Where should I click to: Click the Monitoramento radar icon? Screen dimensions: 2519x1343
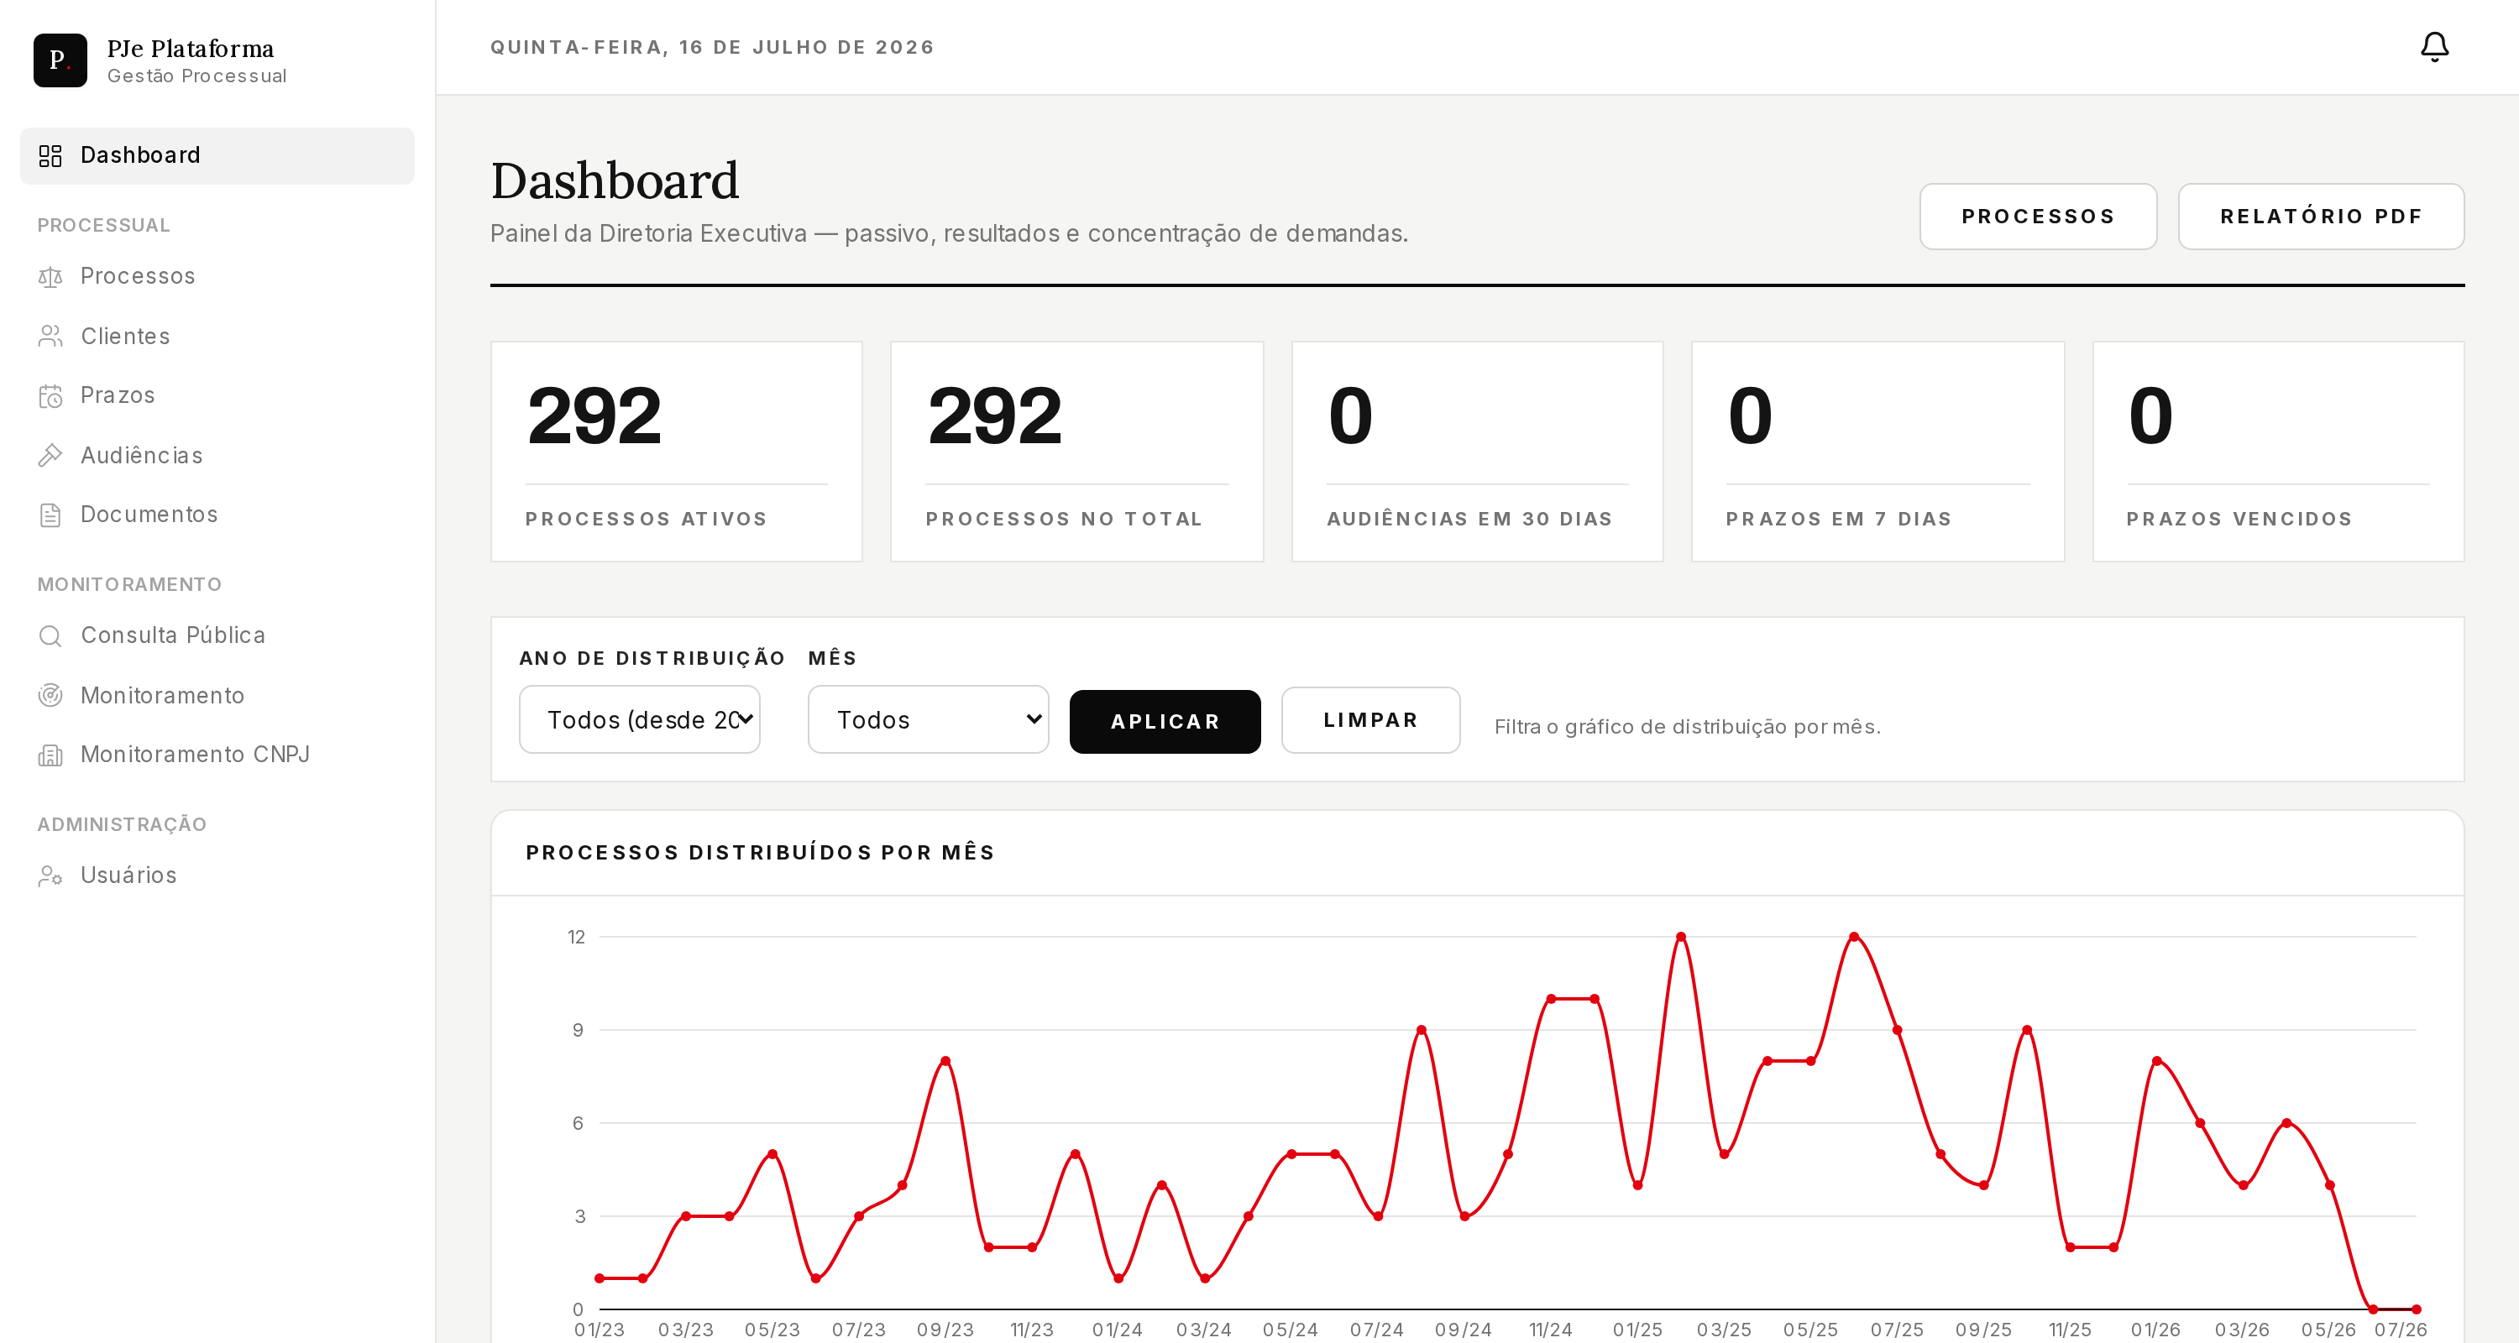coord(50,696)
